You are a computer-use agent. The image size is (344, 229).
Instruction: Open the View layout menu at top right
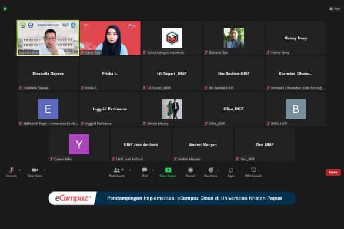[x=335, y=9]
